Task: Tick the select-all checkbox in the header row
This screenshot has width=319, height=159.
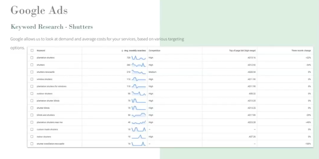Action: pyautogui.click(x=32, y=51)
